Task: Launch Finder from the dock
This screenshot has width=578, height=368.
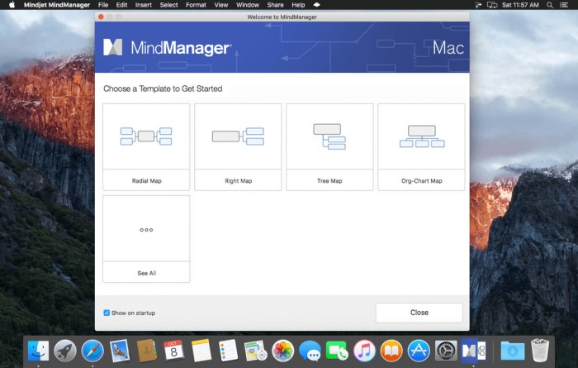Action: coord(38,350)
